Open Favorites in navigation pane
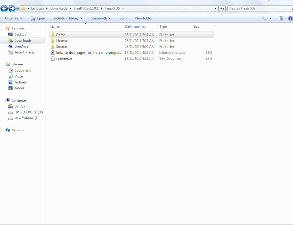This screenshot has height=225, width=293. [x=18, y=28]
